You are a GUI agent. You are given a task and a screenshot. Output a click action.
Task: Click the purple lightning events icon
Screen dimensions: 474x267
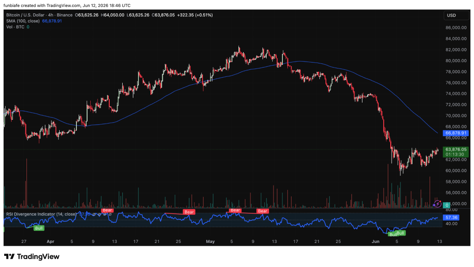[x=437, y=204]
